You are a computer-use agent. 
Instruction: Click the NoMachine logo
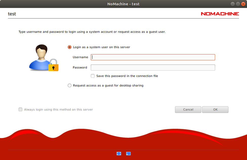pyautogui.click(x=220, y=14)
